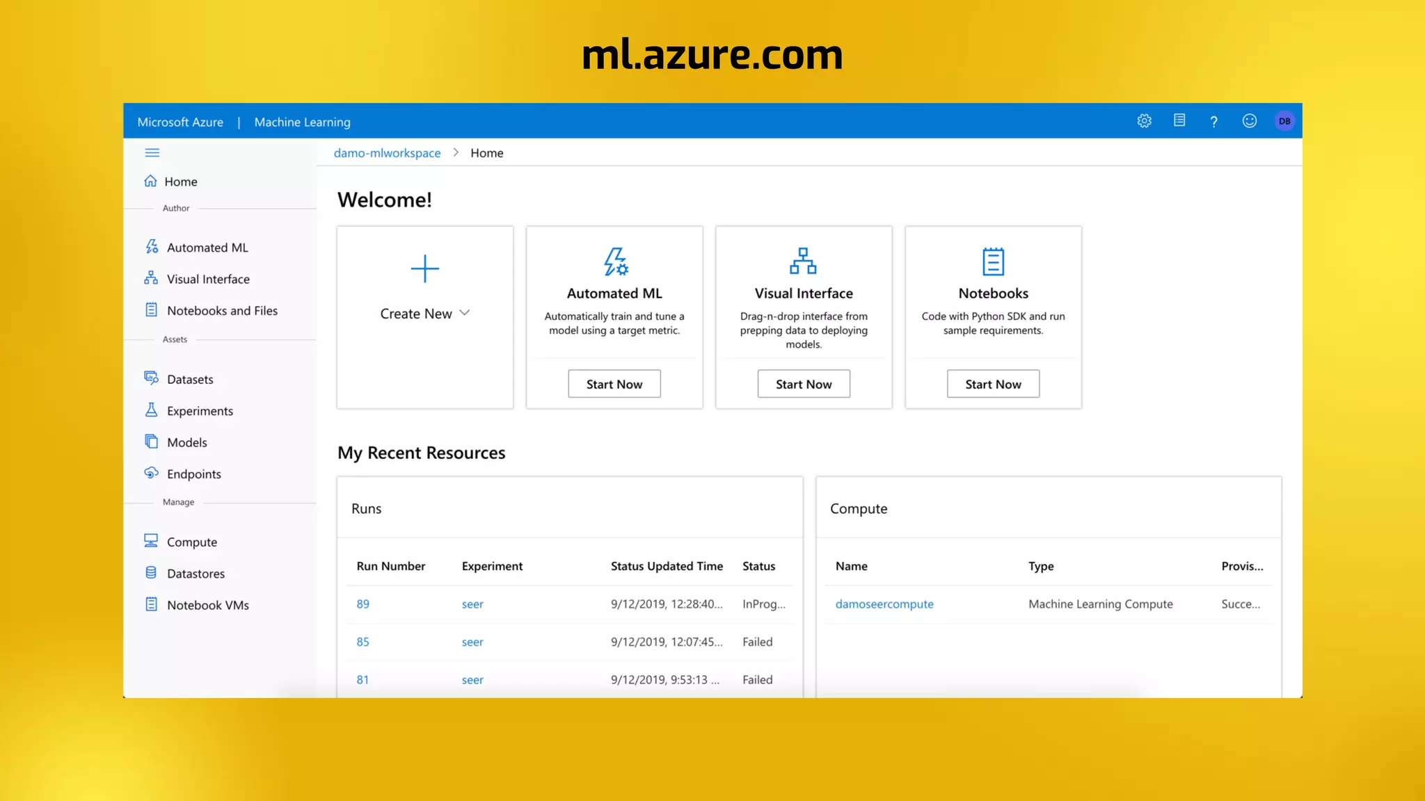This screenshot has width=1425, height=801.
Task: Click the plus icon on Create New card
Action: pos(424,268)
